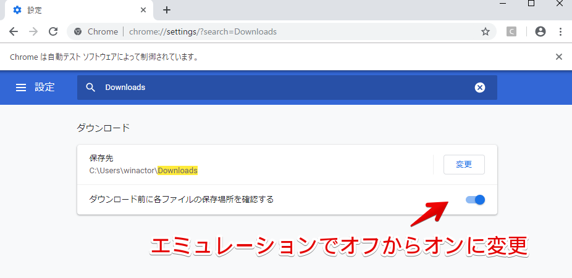
Task: Click the 変更 button for download location
Action: point(464,165)
